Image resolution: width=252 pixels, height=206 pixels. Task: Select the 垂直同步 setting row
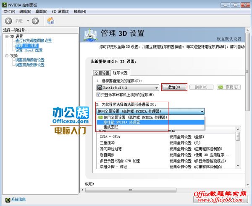click(x=166, y=155)
